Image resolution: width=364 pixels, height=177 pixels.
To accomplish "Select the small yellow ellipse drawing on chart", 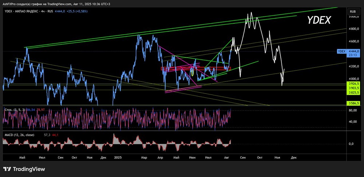I will coord(192,72).
